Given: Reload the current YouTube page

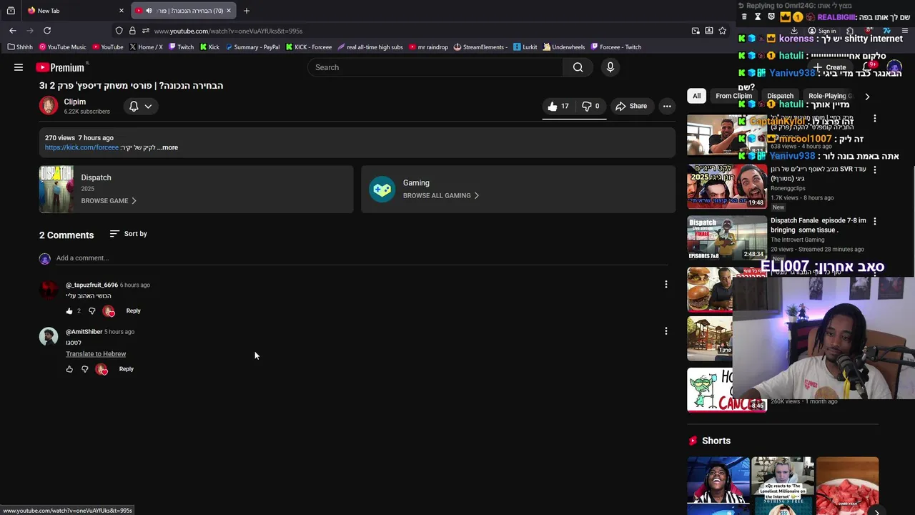Looking at the screenshot, I should pyautogui.click(x=47, y=31).
